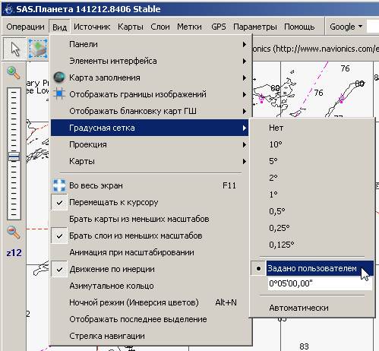The height and width of the screenshot is (351, 379).
Task: Open Градусная сетка submenu
Action: pyautogui.click(x=150, y=128)
